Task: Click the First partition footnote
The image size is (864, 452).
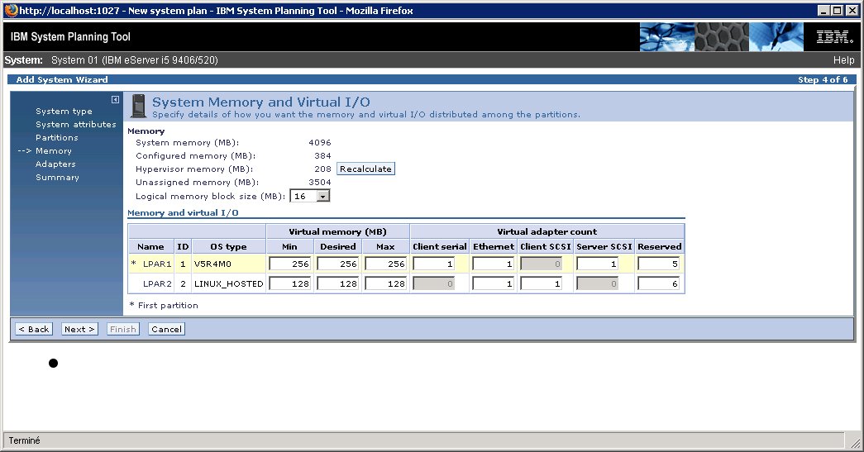Action: [164, 305]
